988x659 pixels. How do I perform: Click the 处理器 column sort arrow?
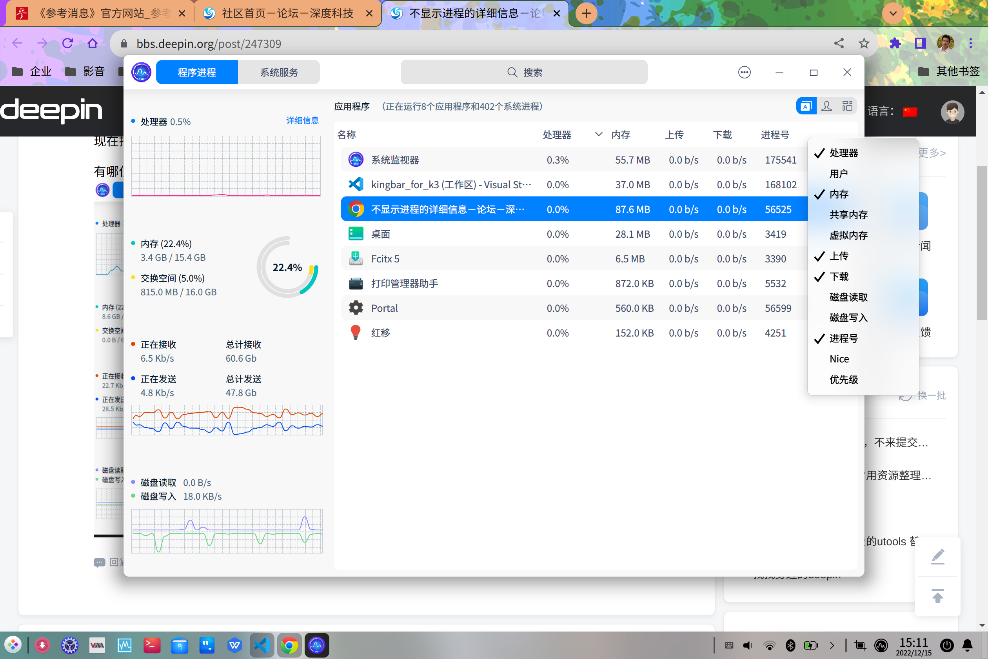tap(598, 135)
